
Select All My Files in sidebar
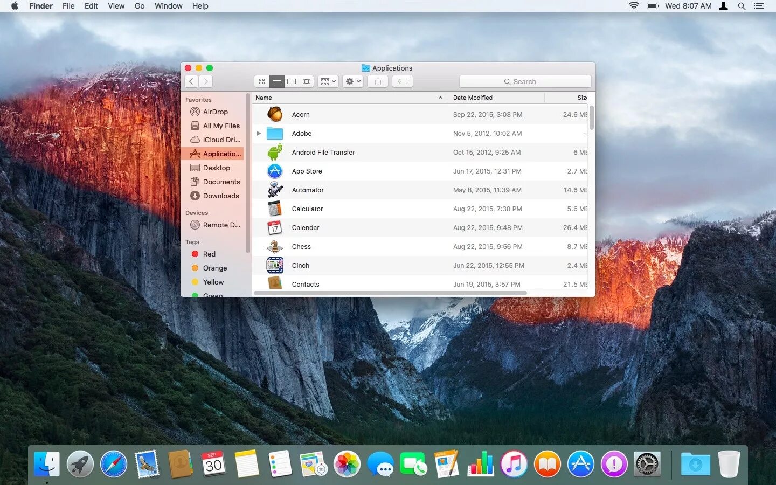coord(213,126)
